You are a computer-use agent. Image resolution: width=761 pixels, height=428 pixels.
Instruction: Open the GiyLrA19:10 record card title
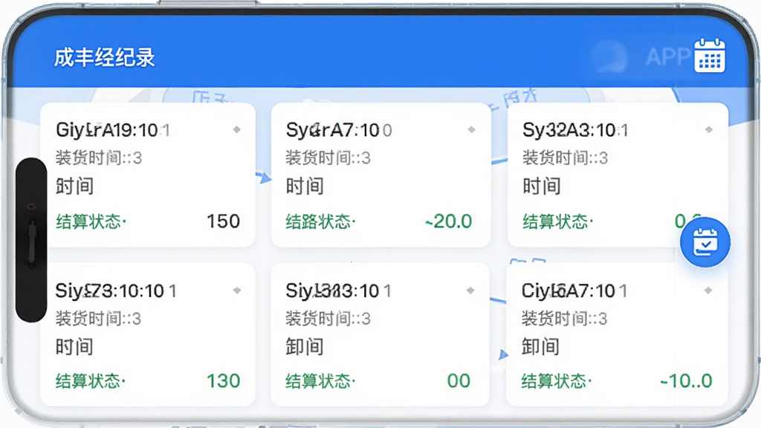[x=113, y=130]
